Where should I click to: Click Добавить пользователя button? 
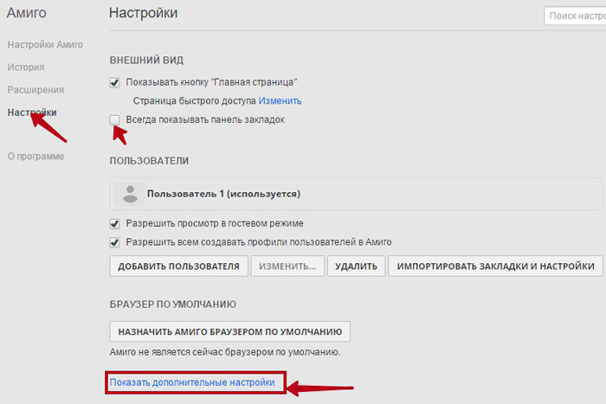click(x=178, y=266)
